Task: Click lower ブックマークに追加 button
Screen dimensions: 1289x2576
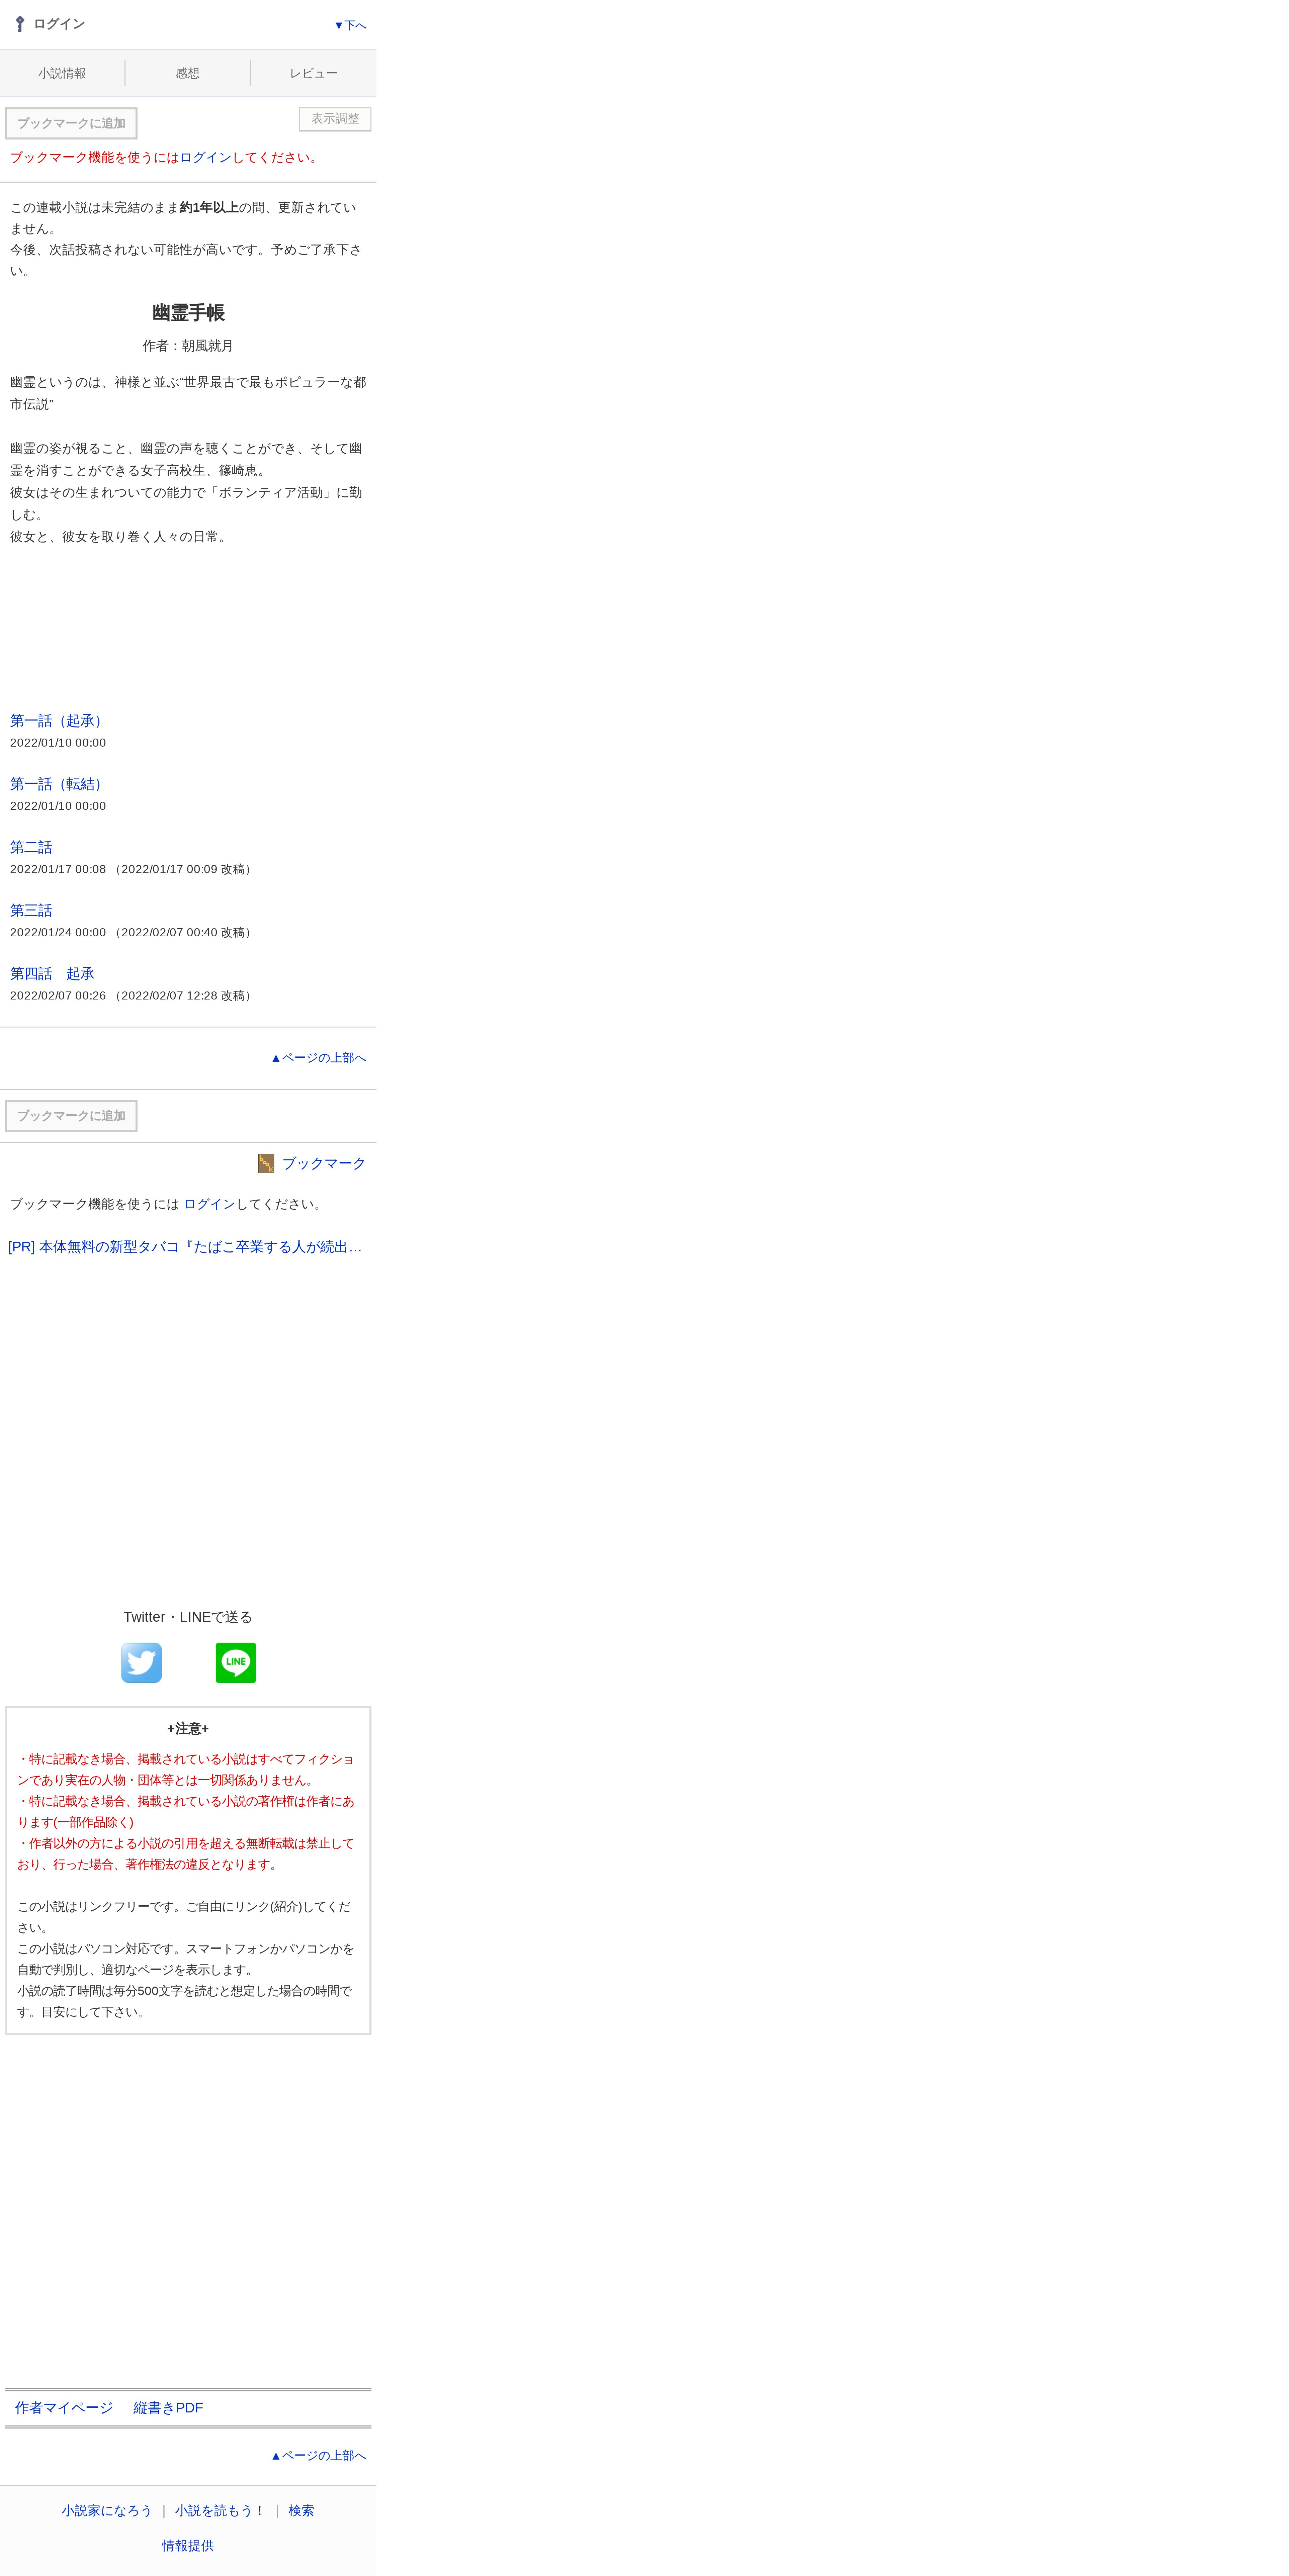Action: tap(71, 1116)
